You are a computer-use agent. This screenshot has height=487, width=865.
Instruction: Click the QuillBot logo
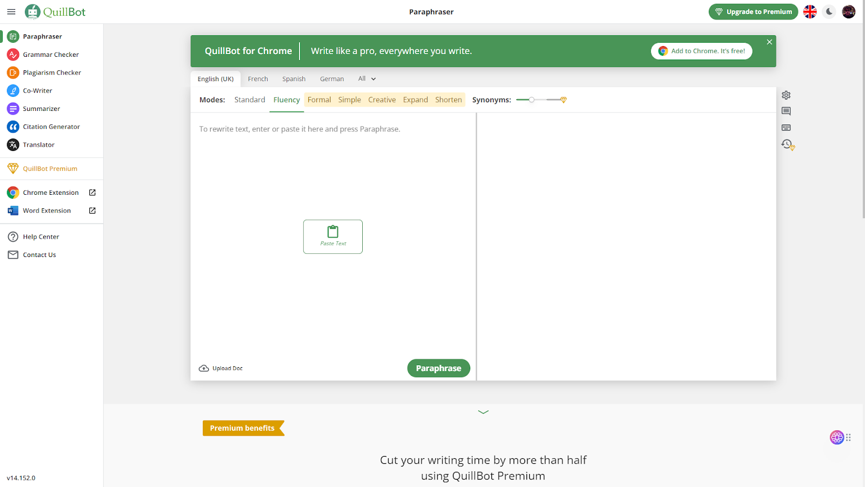(x=55, y=11)
